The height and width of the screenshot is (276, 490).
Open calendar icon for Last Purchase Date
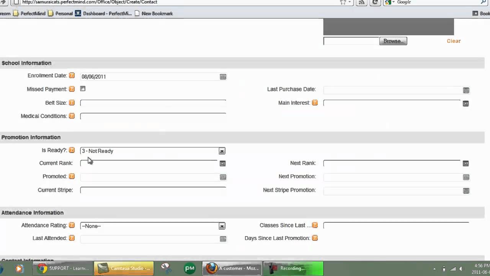[x=466, y=90]
